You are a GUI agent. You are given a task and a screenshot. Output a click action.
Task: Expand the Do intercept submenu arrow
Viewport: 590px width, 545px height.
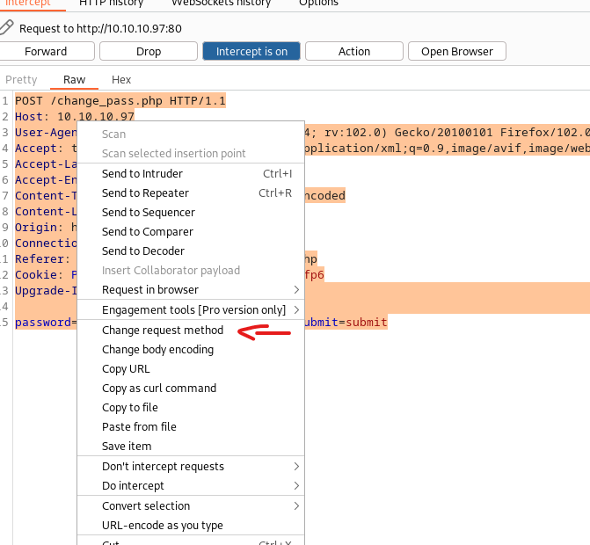click(296, 485)
